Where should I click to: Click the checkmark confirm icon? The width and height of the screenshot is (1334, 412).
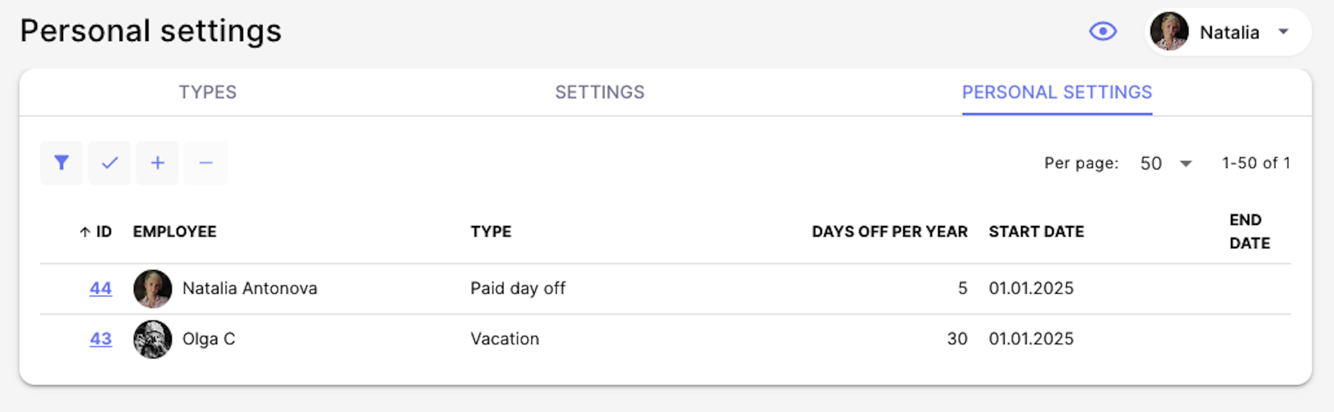coord(109,163)
